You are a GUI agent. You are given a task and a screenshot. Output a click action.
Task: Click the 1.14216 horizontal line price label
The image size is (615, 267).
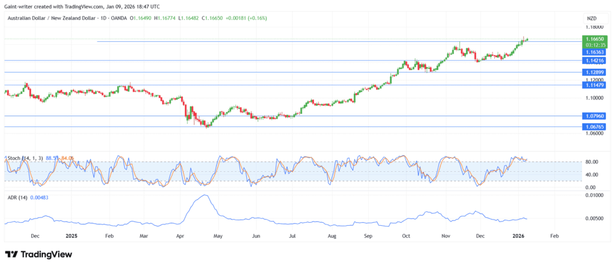(594, 60)
